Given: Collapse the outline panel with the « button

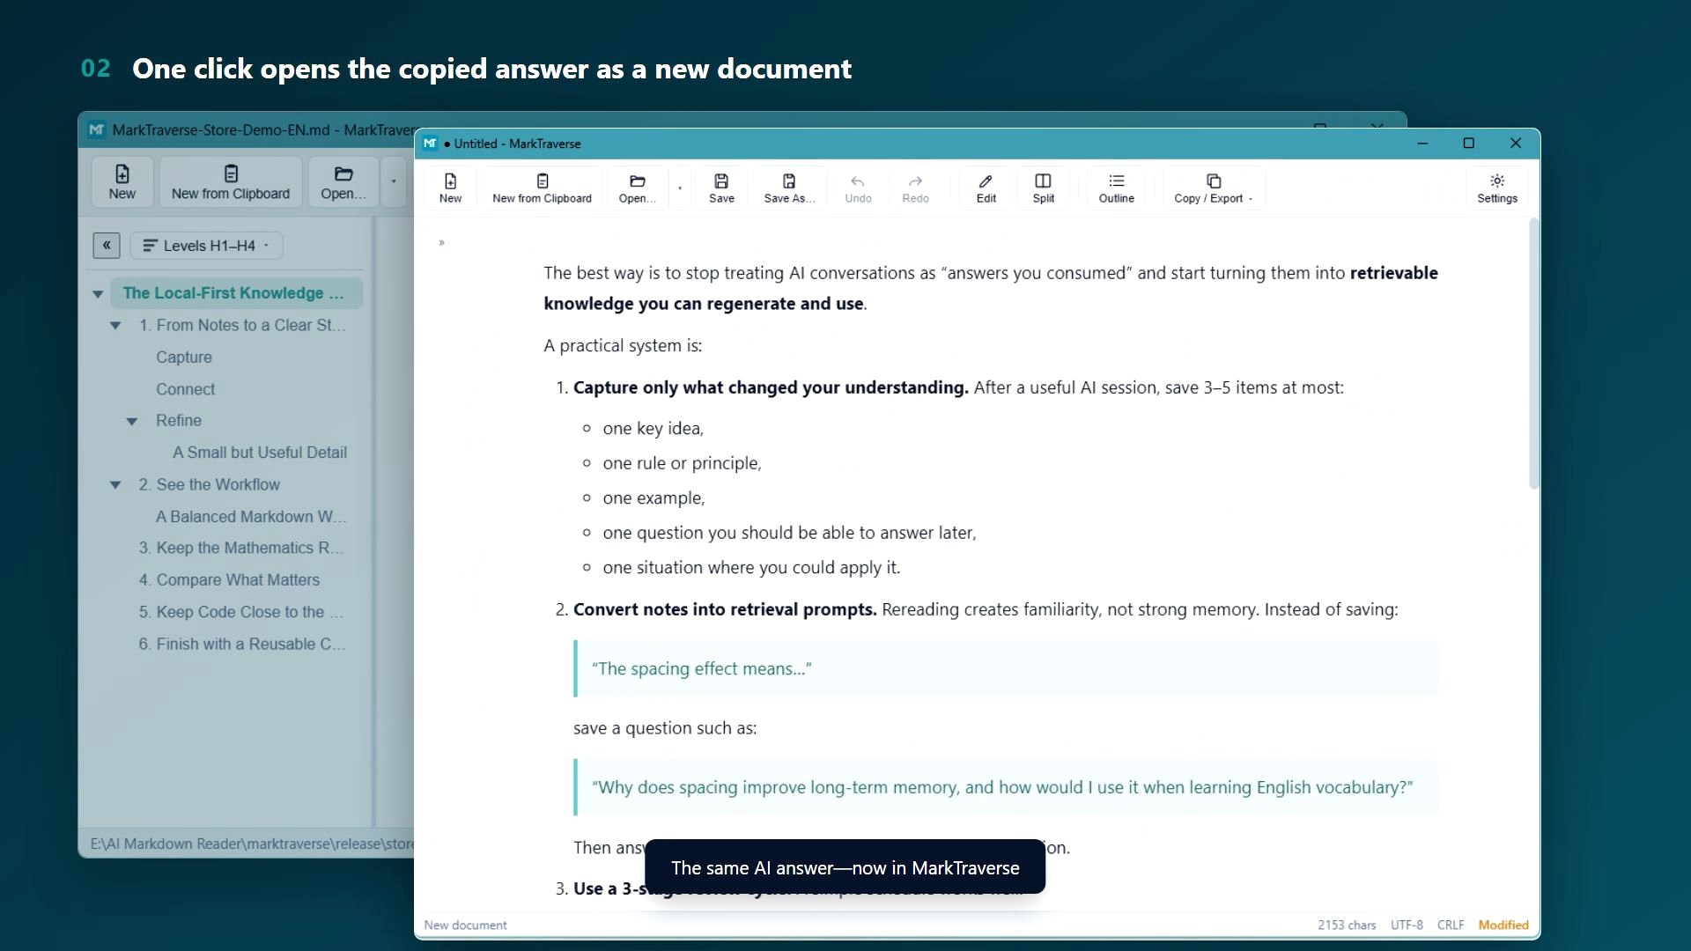Looking at the screenshot, I should coord(107,246).
